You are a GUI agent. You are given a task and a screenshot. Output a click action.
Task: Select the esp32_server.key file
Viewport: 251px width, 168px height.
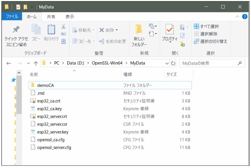point(110,132)
